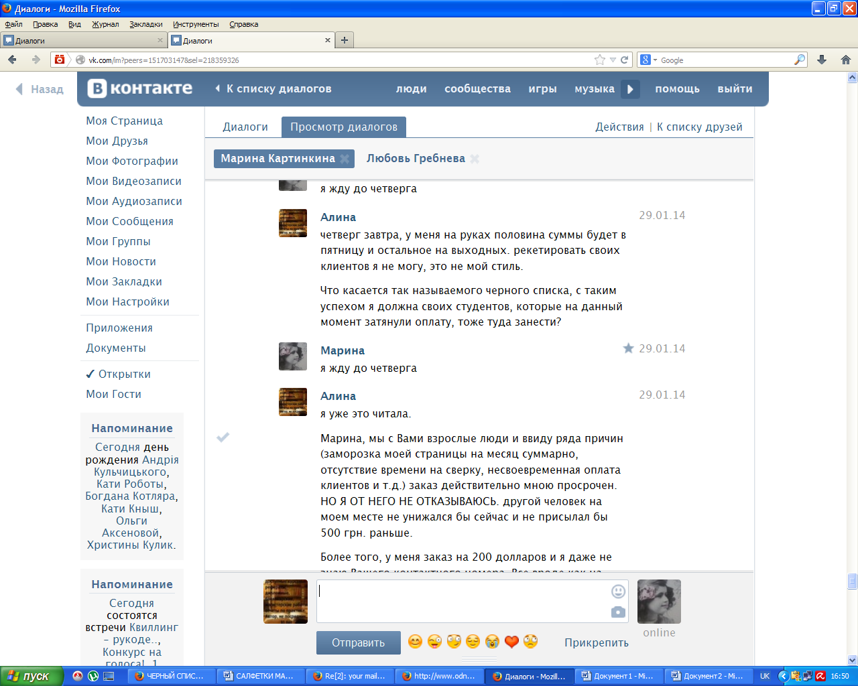The height and width of the screenshot is (686, 858).
Task: Open Мои Сообщения in sidebar
Action: click(x=129, y=221)
